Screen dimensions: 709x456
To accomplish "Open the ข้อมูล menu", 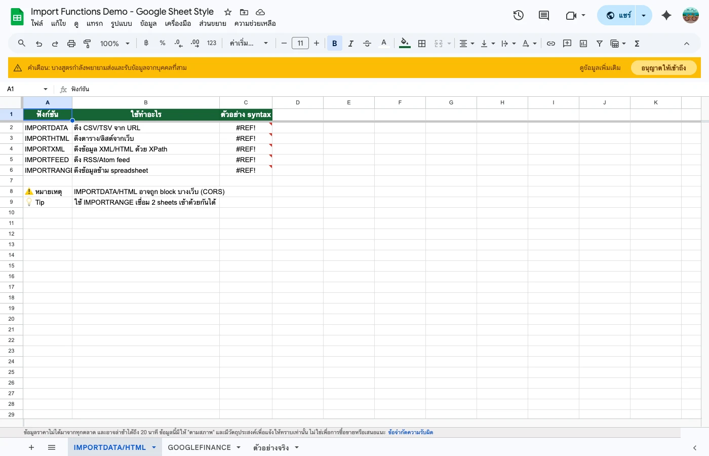I will pyautogui.click(x=148, y=23).
